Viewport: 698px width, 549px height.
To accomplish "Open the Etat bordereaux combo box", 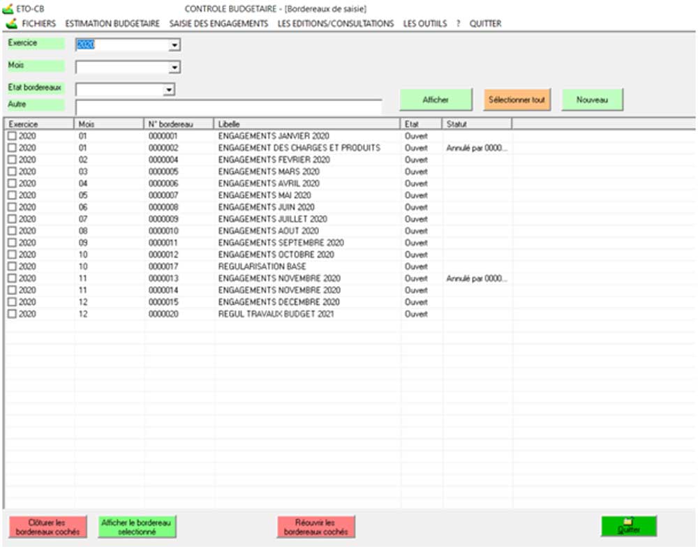I will [x=168, y=90].
